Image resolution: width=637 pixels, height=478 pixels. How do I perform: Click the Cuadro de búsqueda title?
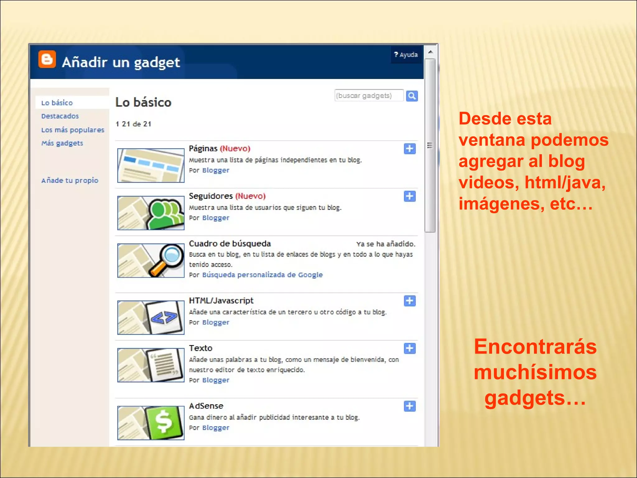(x=230, y=244)
